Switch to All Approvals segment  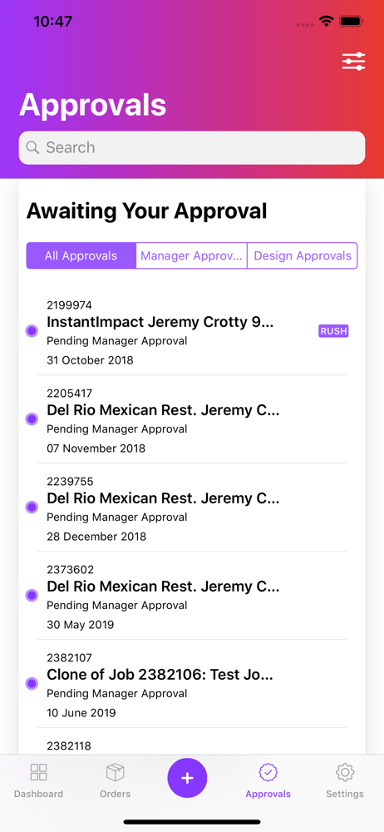click(x=81, y=255)
